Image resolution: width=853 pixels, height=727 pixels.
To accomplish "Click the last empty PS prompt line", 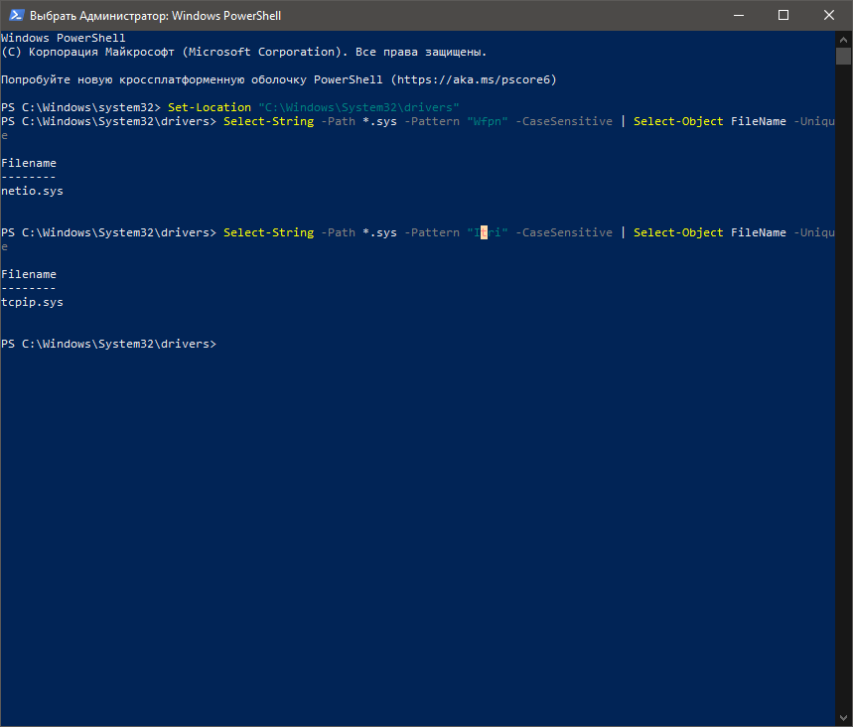I will 109,344.
